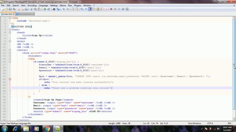Click the vertical scrollbar up arrow
236x132 pixels.
(234, 18)
